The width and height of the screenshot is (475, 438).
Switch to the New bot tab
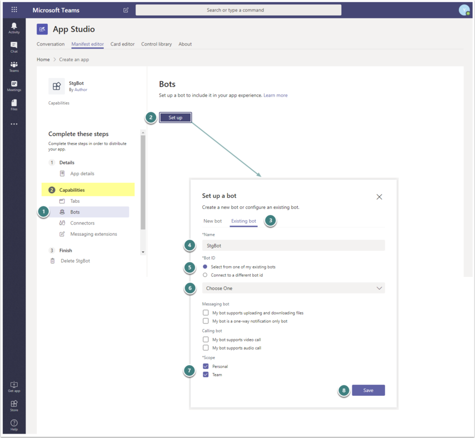pyautogui.click(x=212, y=221)
